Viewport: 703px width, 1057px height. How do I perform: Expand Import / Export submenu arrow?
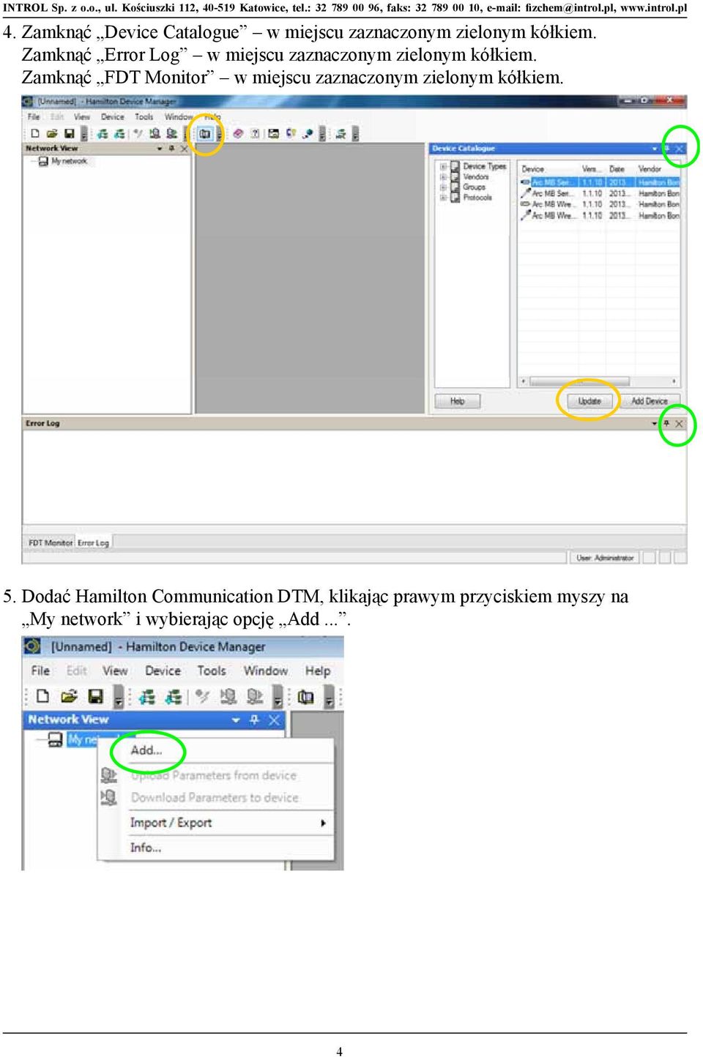click(x=323, y=823)
